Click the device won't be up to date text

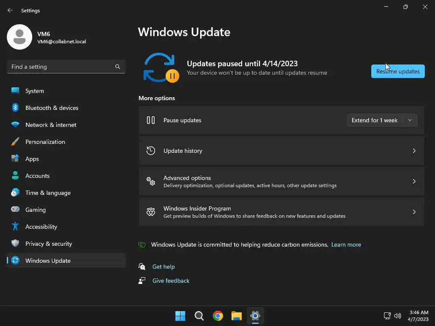point(257,73)
